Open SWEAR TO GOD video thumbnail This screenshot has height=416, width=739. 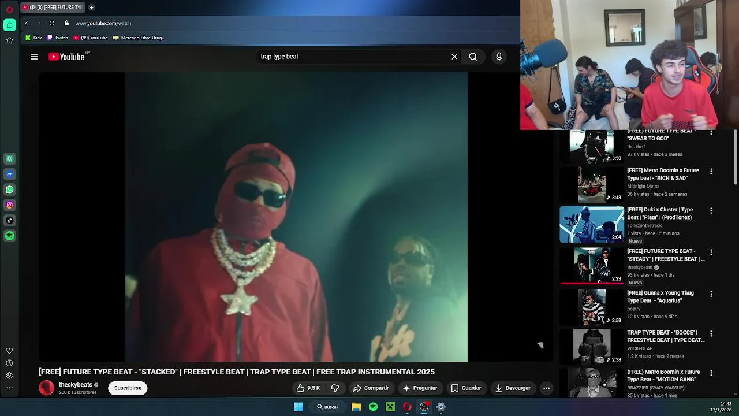click(x=592, y=147)
